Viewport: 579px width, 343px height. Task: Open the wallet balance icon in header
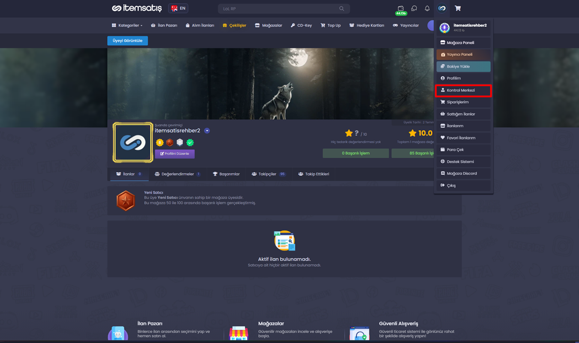point(401,8)
